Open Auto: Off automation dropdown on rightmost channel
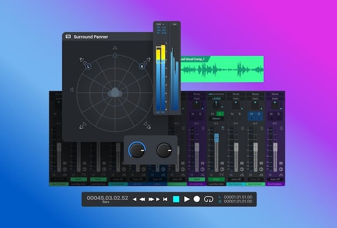Screen dimensions: 337x228 coord(274,179)
